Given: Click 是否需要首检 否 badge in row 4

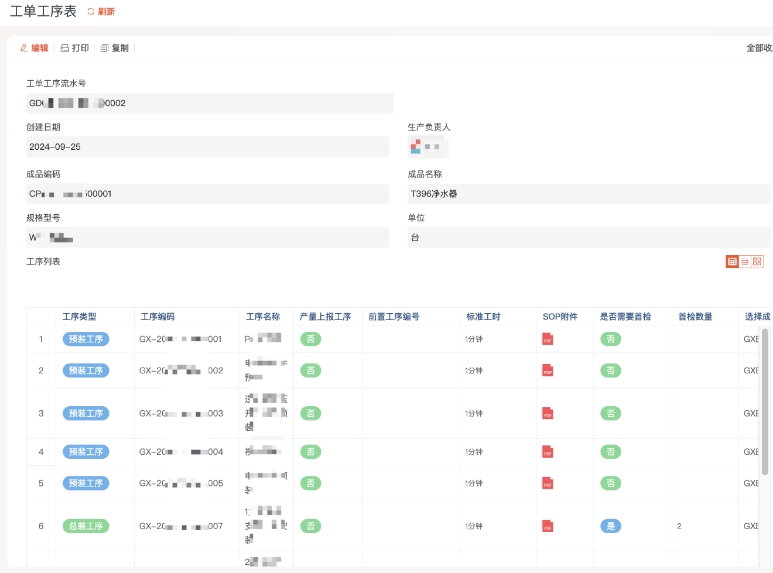Looking at the screenshot, I should [x=611, y=452].
